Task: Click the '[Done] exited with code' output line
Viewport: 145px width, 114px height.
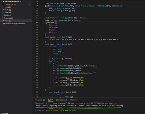Action: click(55, 110)
